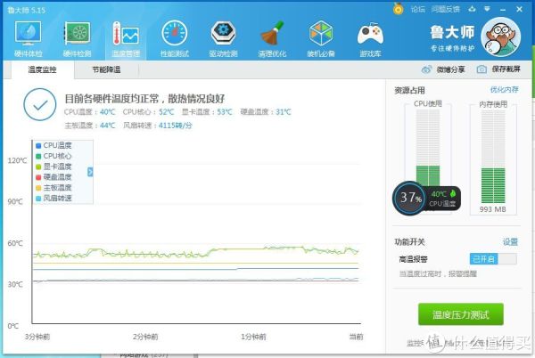Click the 硬盘温度 31℃ reading
The height and width of the screenshot is (358, 535).
266,112
